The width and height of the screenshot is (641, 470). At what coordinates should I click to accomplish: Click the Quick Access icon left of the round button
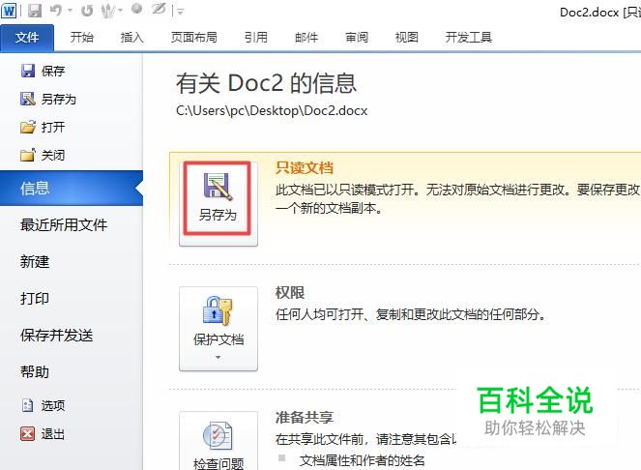click(108, 11)
